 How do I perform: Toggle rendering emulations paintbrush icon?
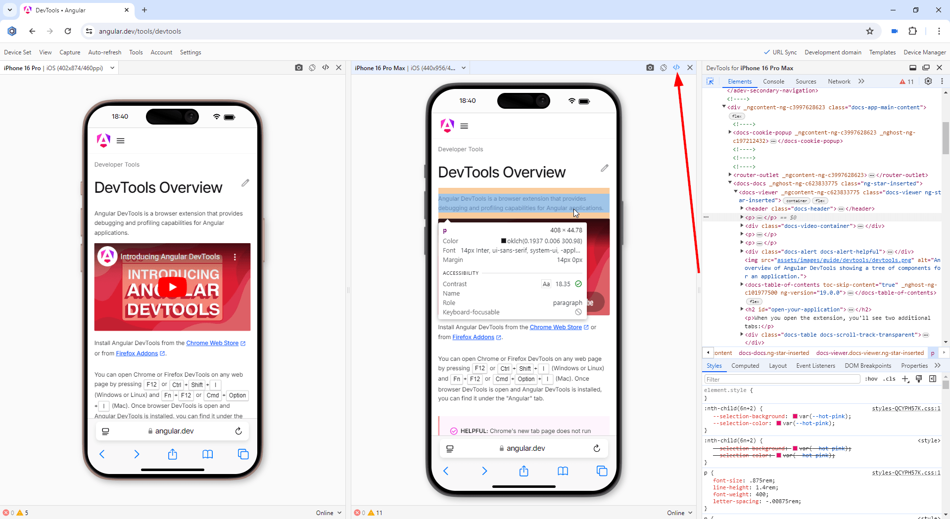point(919,379)
